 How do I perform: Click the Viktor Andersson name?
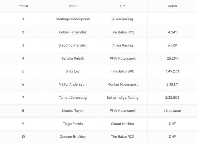[x=73, y=84]
